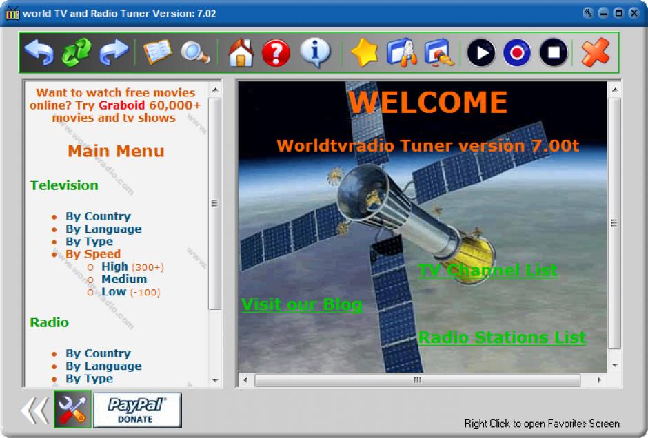Screen dimensions: 648x438
Task: Click the green Refresh arrows icon
Action: point(77,53)
